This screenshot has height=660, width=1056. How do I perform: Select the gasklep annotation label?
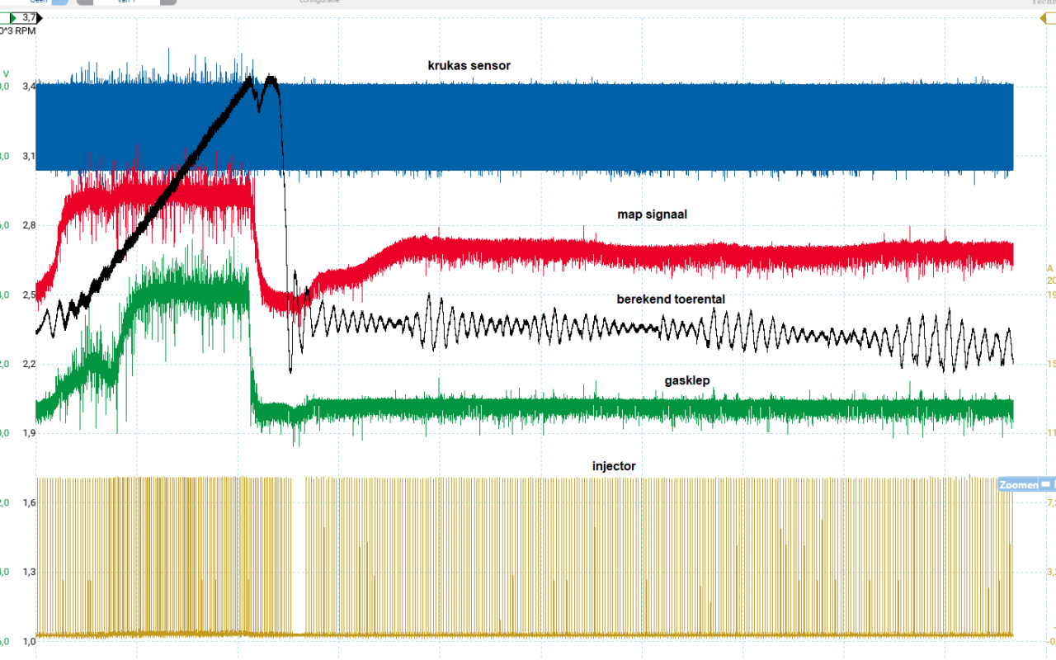[687, 380]
